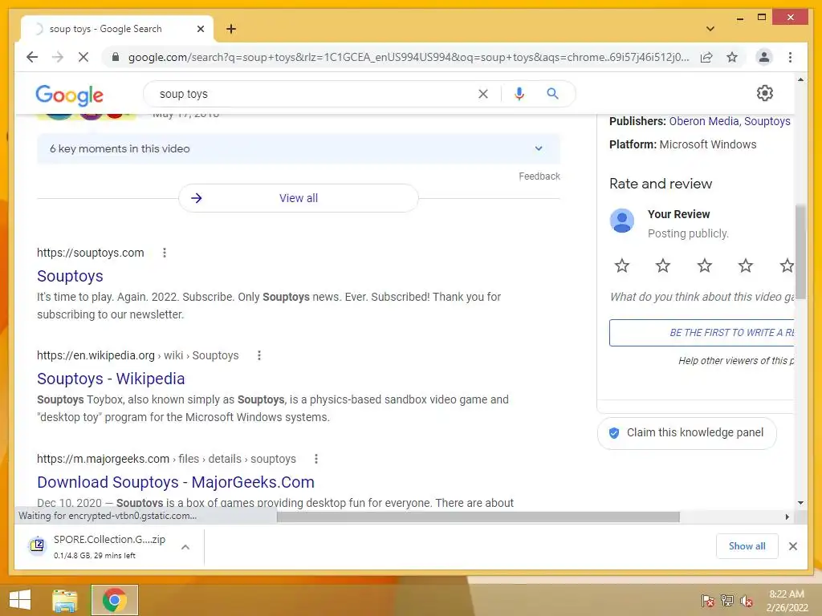The width and height of the screenshot is (822, 616).
Task: Close the soup toys tab
Action: [x=200, y=29]
